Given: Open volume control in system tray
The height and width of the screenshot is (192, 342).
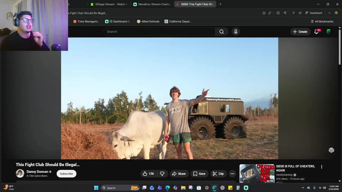Looking at the screenshot, I should (x=324, y=188).
